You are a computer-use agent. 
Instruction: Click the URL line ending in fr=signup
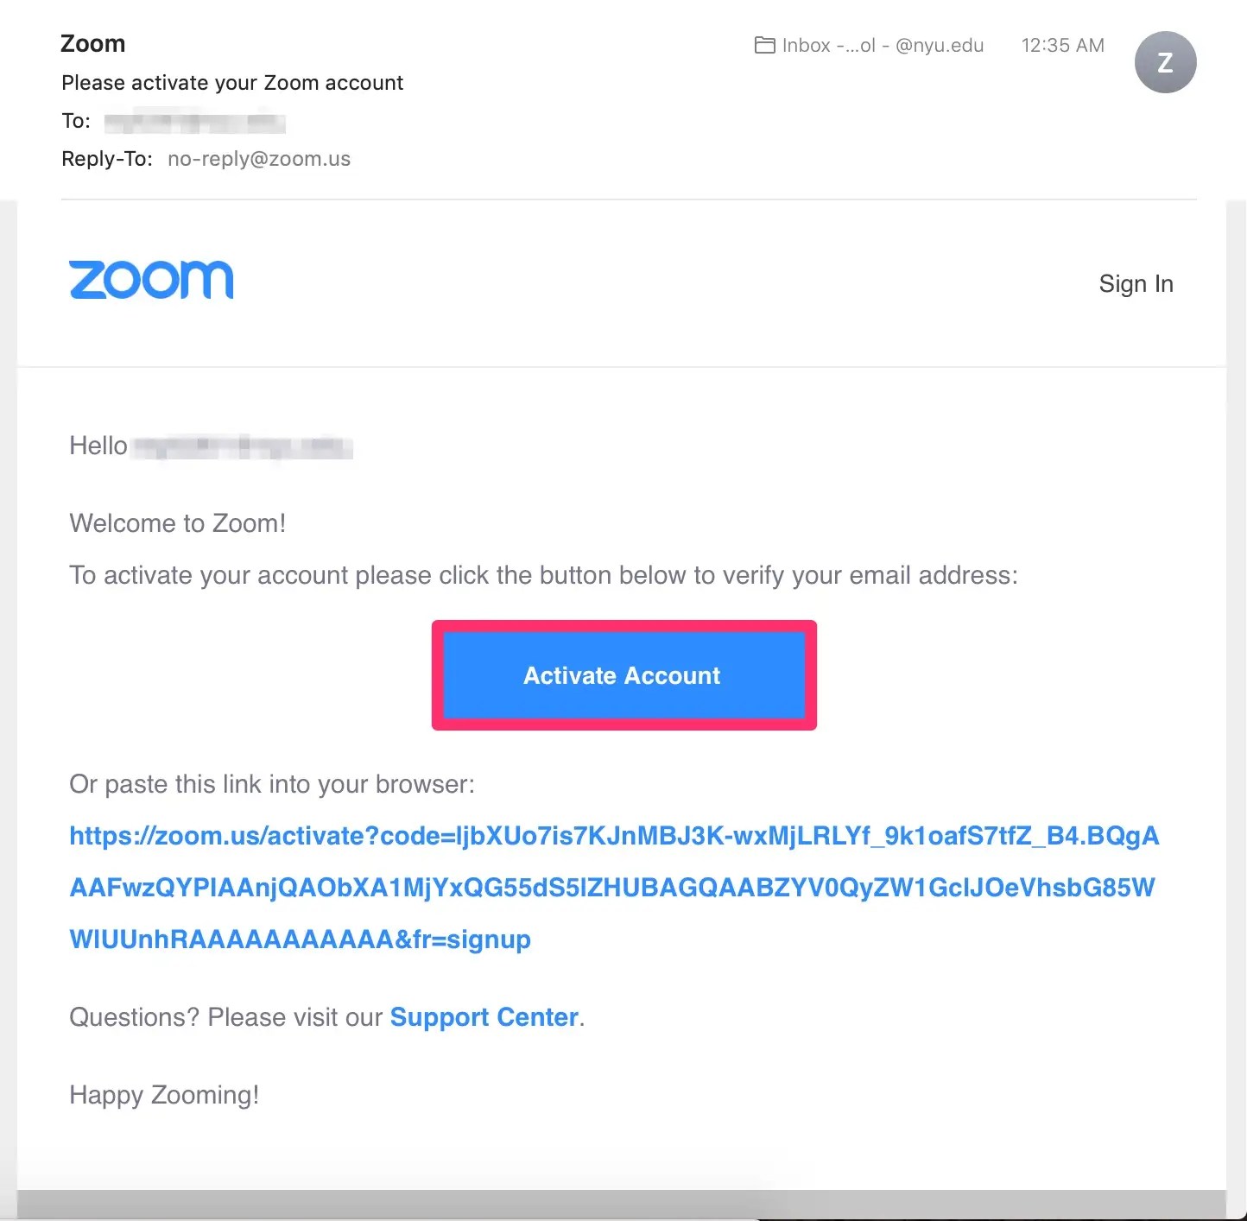tap(300, 939)
